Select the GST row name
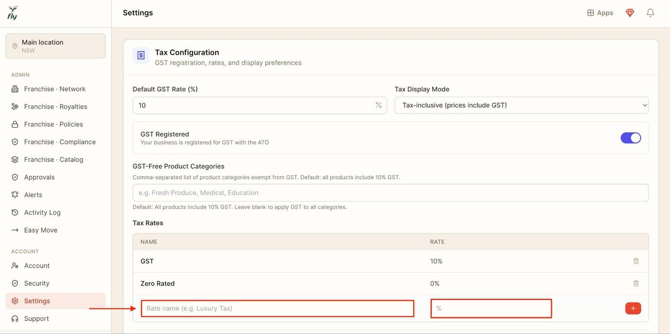 147,261
